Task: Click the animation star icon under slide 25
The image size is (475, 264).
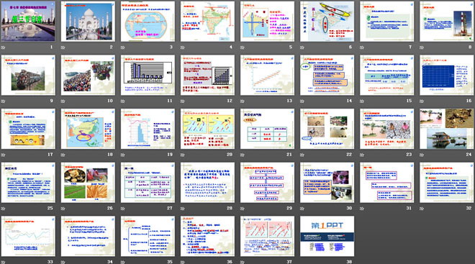Action: (x=4, y=209)
